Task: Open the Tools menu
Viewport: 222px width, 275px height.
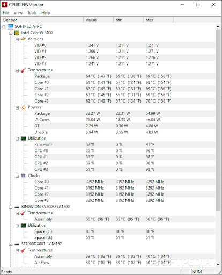Action: pyautogui.click(x=32, y=13)
